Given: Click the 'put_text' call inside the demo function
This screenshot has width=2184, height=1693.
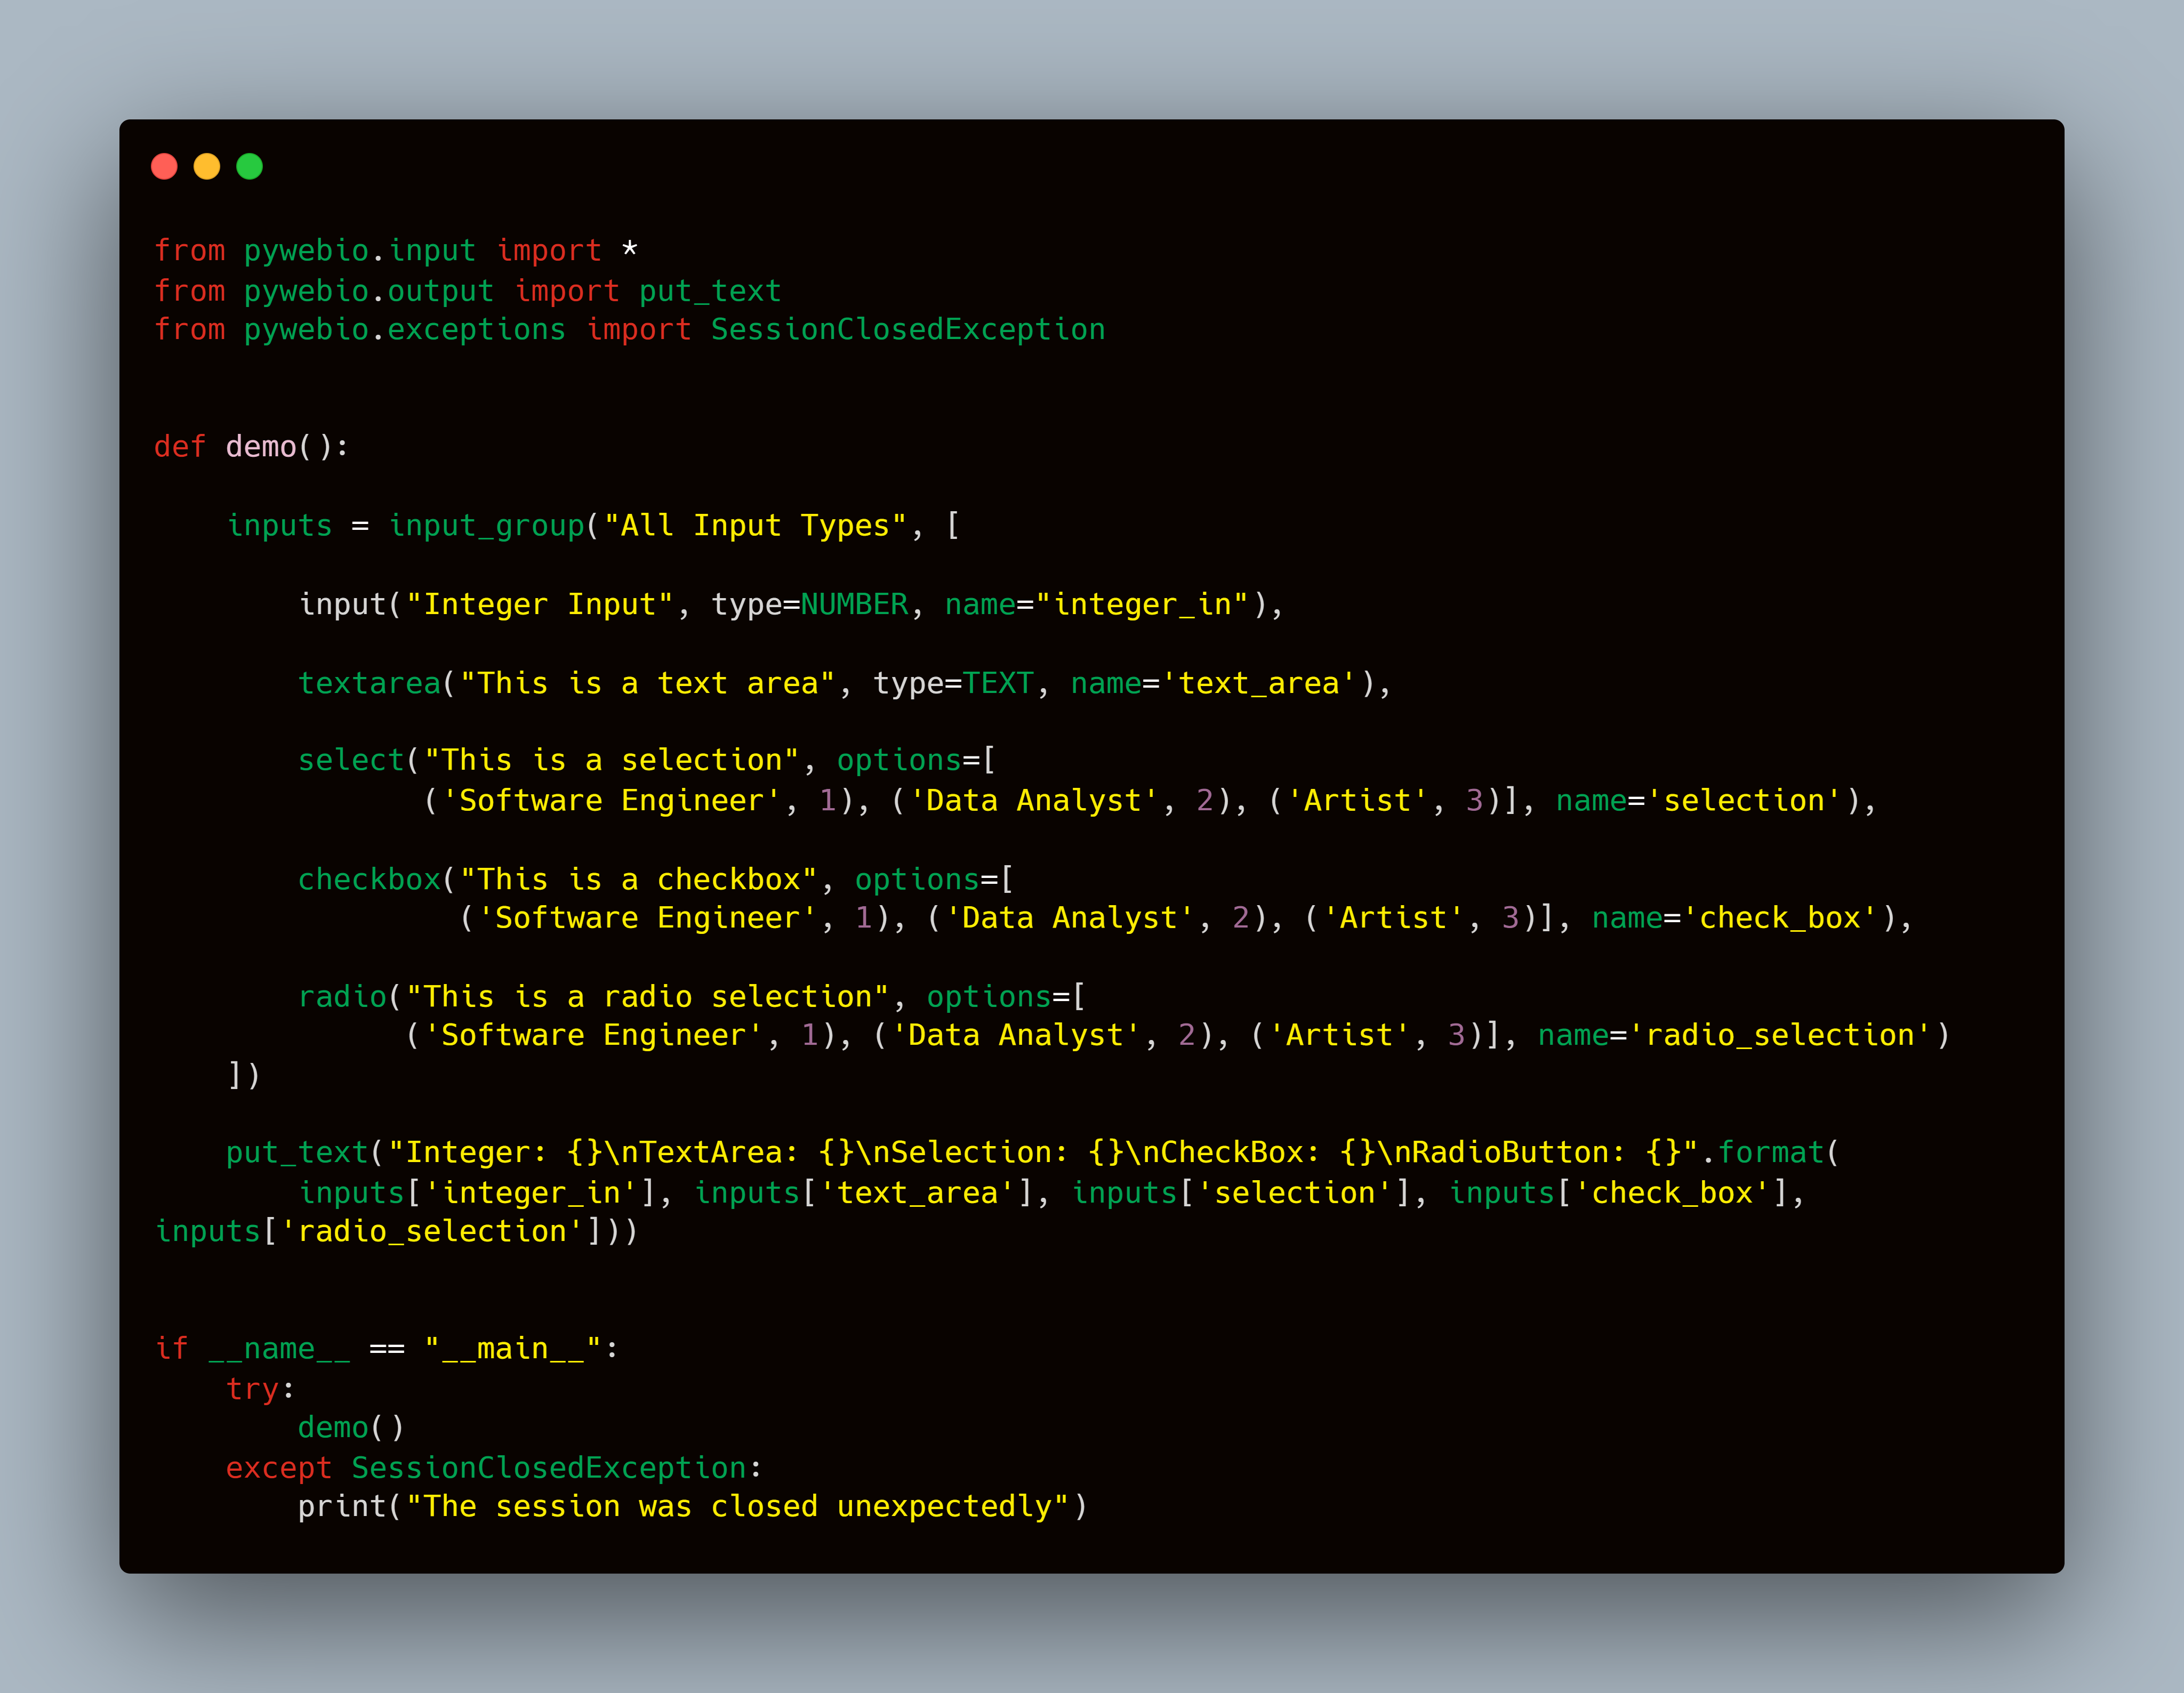Looking at the screenshot, I should [298, 1153].
